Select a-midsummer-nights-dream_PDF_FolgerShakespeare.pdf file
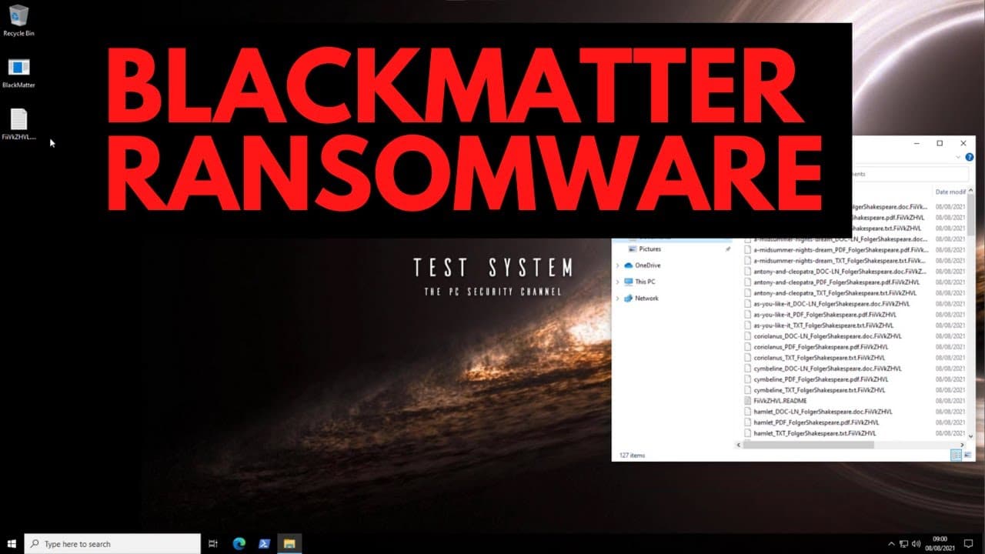The height and width of the screenshot is (554, 985). (x=836, y=250)
